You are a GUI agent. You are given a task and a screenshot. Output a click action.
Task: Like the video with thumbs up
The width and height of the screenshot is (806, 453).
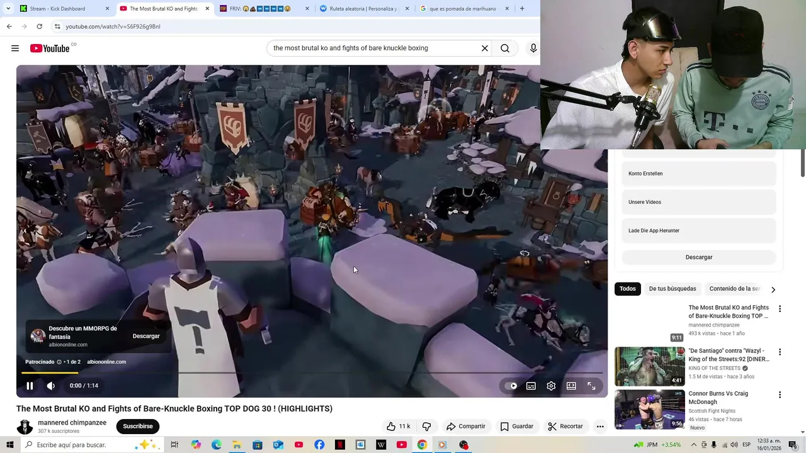click(x=398, y=426)
